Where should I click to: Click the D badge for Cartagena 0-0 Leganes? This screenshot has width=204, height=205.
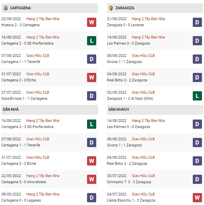click(x=91, y=198)
